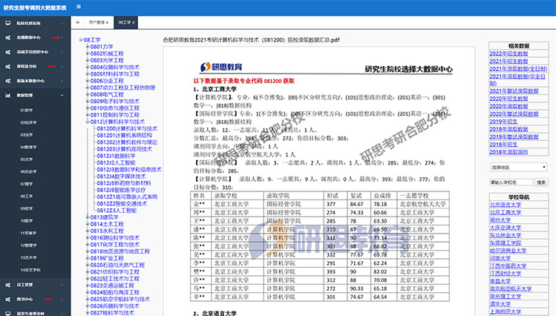Open 北京工商大学 in school navigation
The width and height of the screenshot is (556, 316).
click(506, 213)
